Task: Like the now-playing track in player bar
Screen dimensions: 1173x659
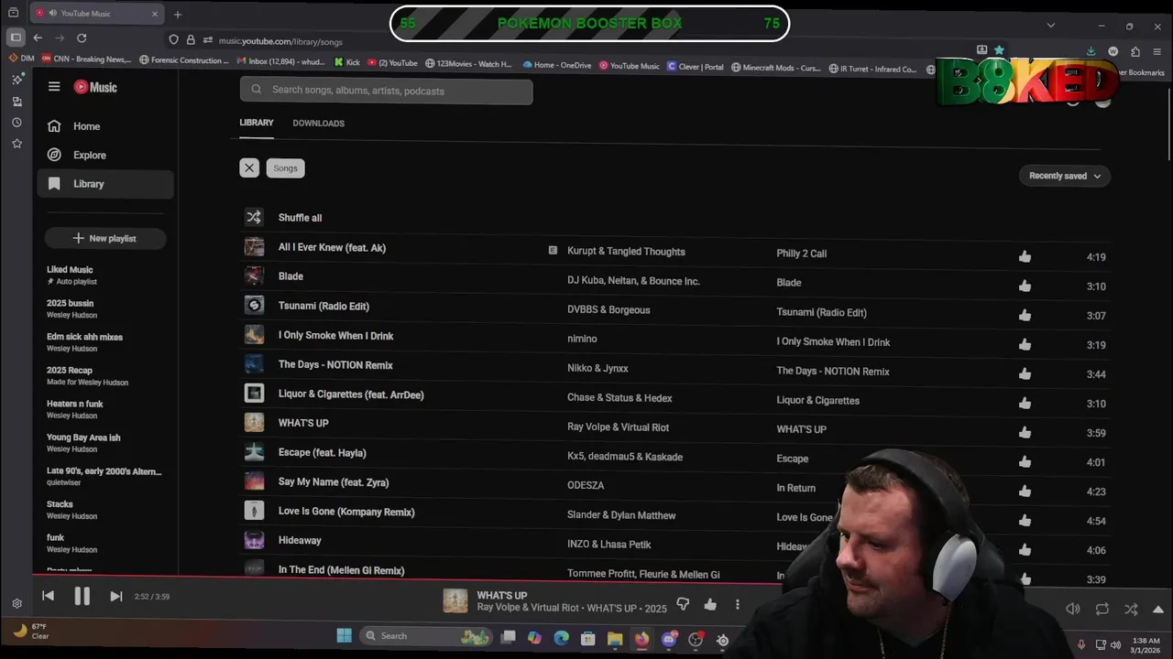Action: 710,604
